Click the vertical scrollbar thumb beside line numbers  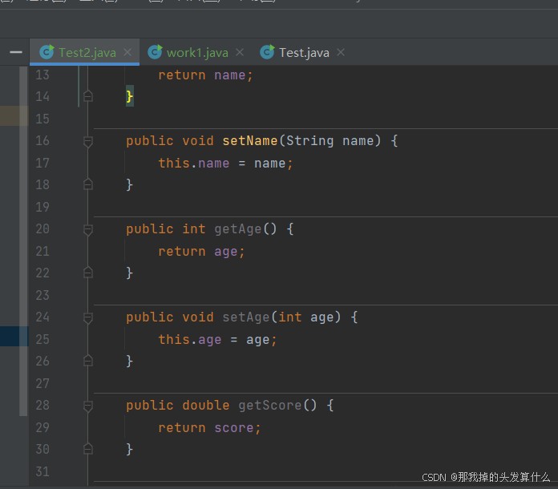[23, 241]
